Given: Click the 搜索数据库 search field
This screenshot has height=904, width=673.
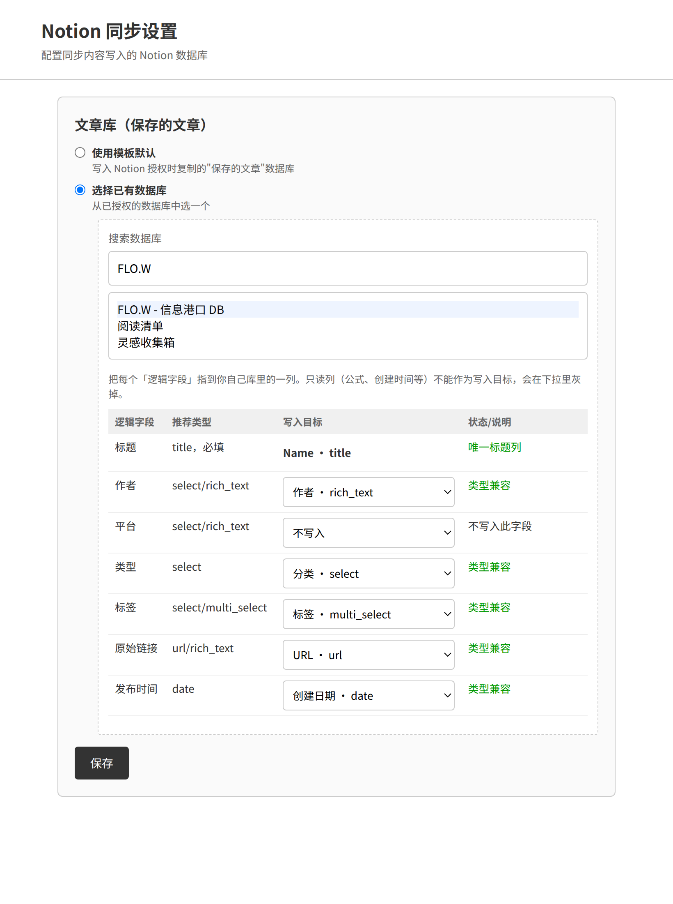Looking at the screenshot, I should (348, 268).
